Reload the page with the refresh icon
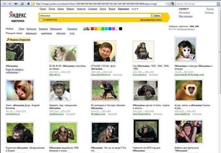 tap(22, 4)
